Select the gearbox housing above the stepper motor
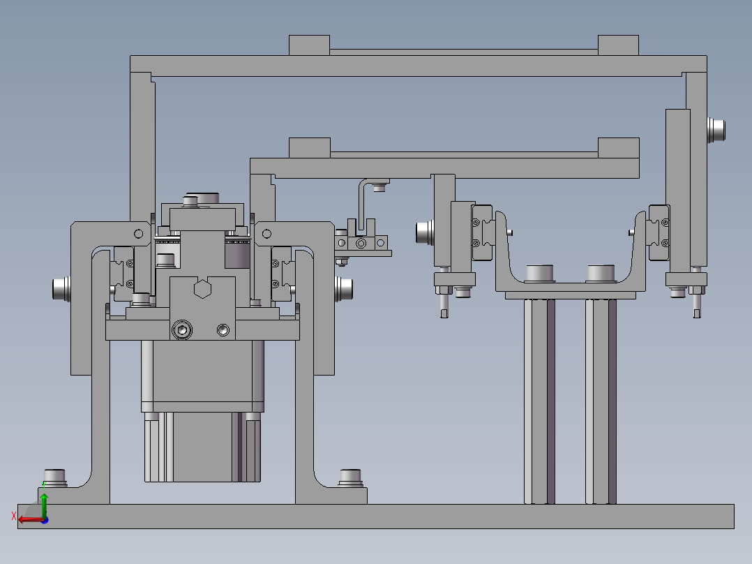 click(202, 376)
